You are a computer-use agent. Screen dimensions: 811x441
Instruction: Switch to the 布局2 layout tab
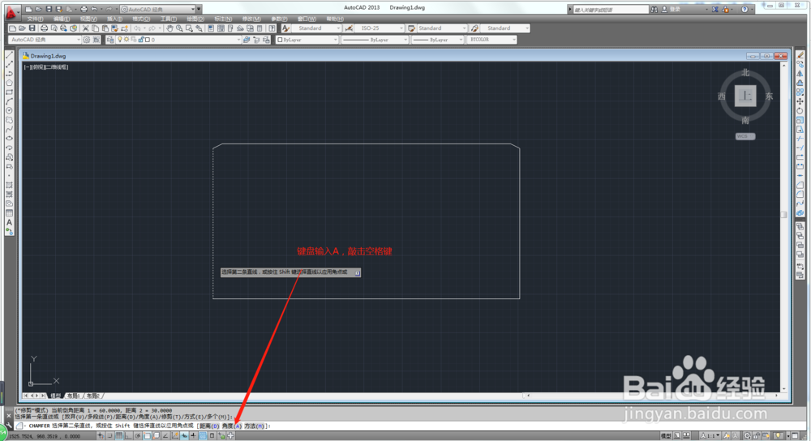point(93,396)
